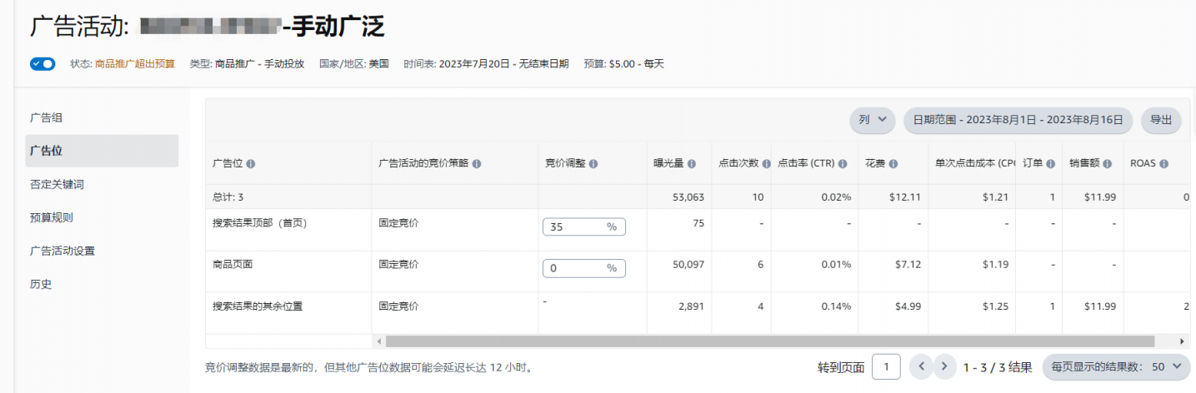This screenshot has width=1196, height=393.
Task: Click bid adjustment field for 搜索结果顶部 (首页)
Action: 583,227
